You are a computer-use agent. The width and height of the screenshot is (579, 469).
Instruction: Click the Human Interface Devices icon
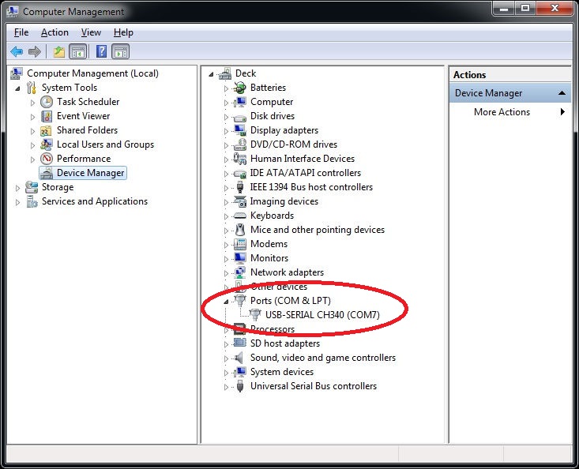[x=240, y=159]
